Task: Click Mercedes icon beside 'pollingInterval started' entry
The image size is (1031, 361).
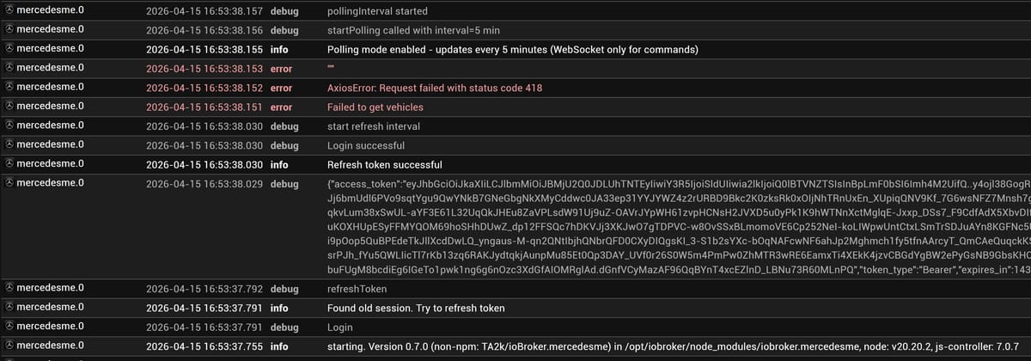Action: click(x=9, y=10)
